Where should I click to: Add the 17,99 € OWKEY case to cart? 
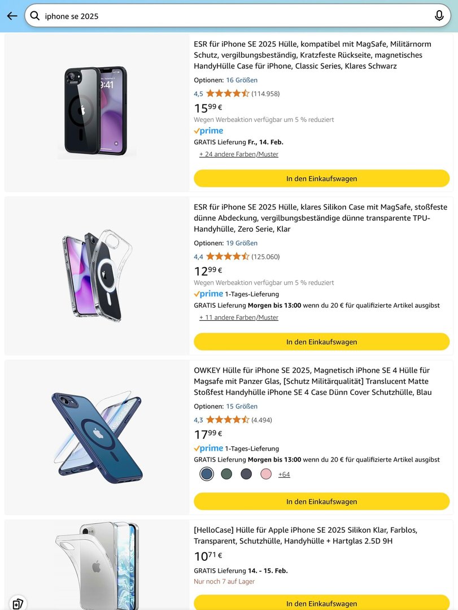pyautogui.click(x=321, y=502)
